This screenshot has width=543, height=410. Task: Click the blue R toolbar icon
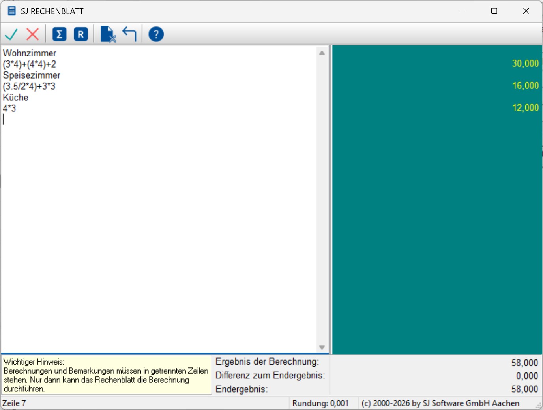[x=81, y=34]
